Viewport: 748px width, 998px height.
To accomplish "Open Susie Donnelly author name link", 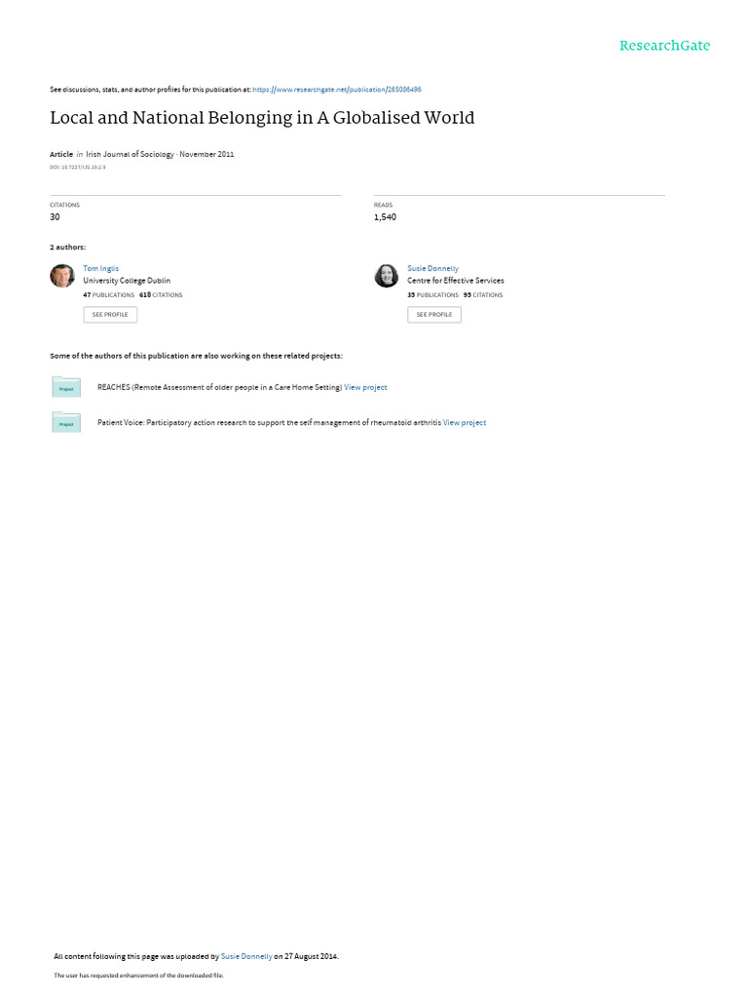I will coord(432,269).
